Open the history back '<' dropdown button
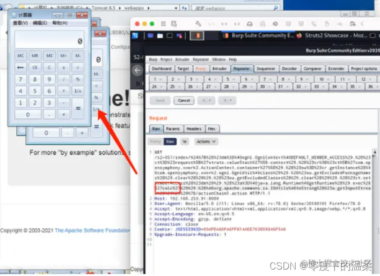 coord(207,100)
